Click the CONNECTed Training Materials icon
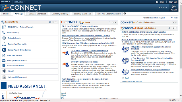 tap(4, 27)
